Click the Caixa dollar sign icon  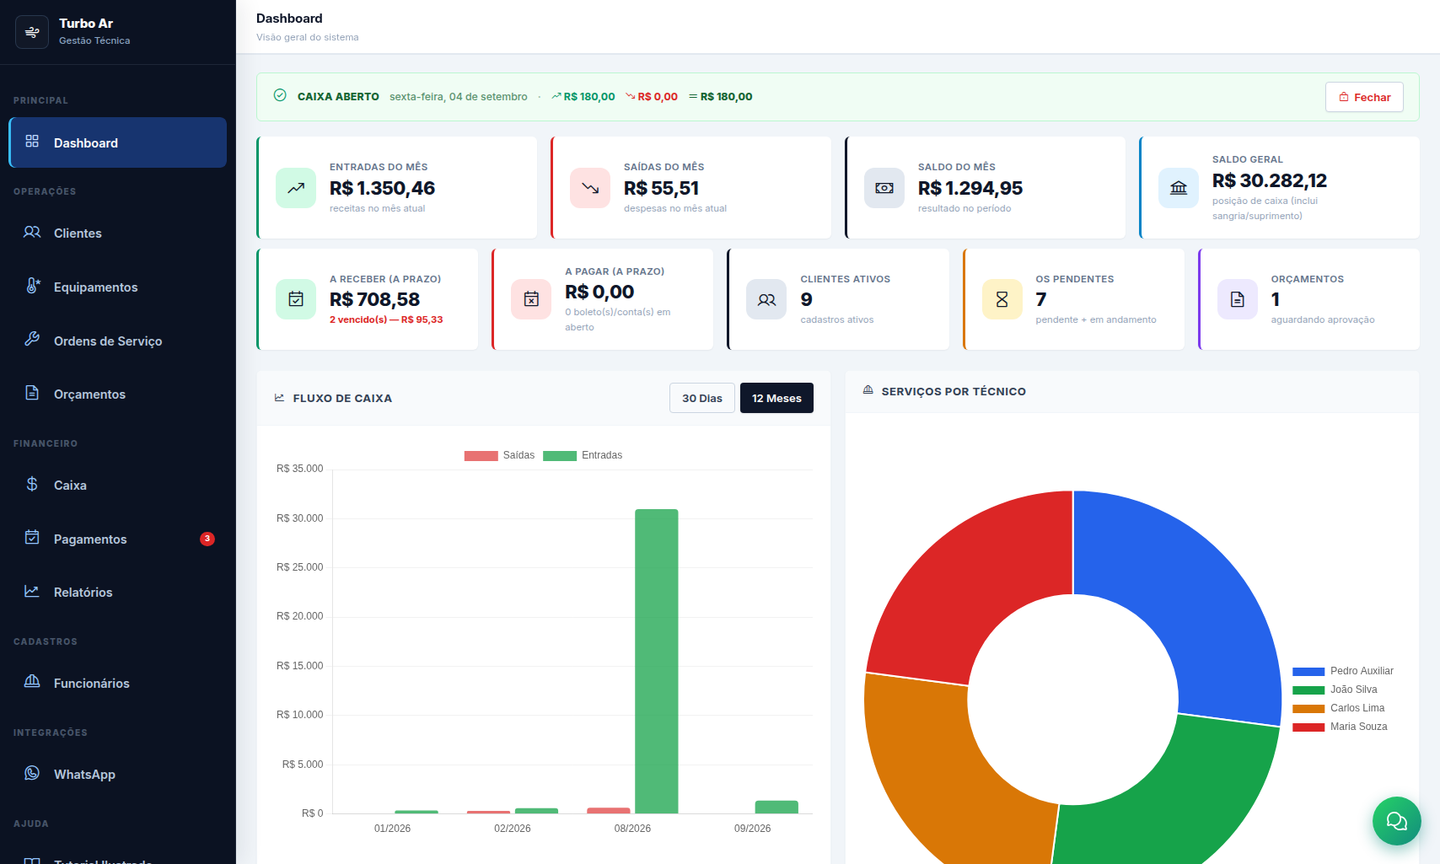pos(32,484)
